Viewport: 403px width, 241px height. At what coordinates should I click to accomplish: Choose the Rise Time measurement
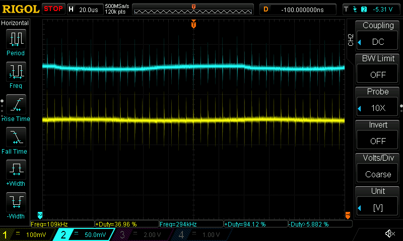tap(16, 107)
